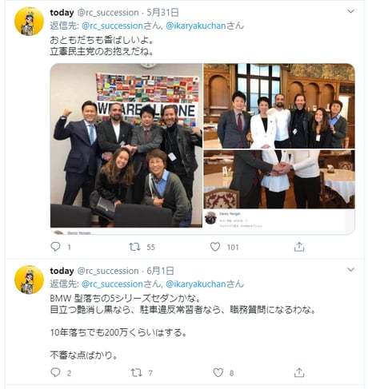The width and height of the screenshot is (368, 389).
Task: Open the stacked hands photo
Action: [x=279, y=179]
